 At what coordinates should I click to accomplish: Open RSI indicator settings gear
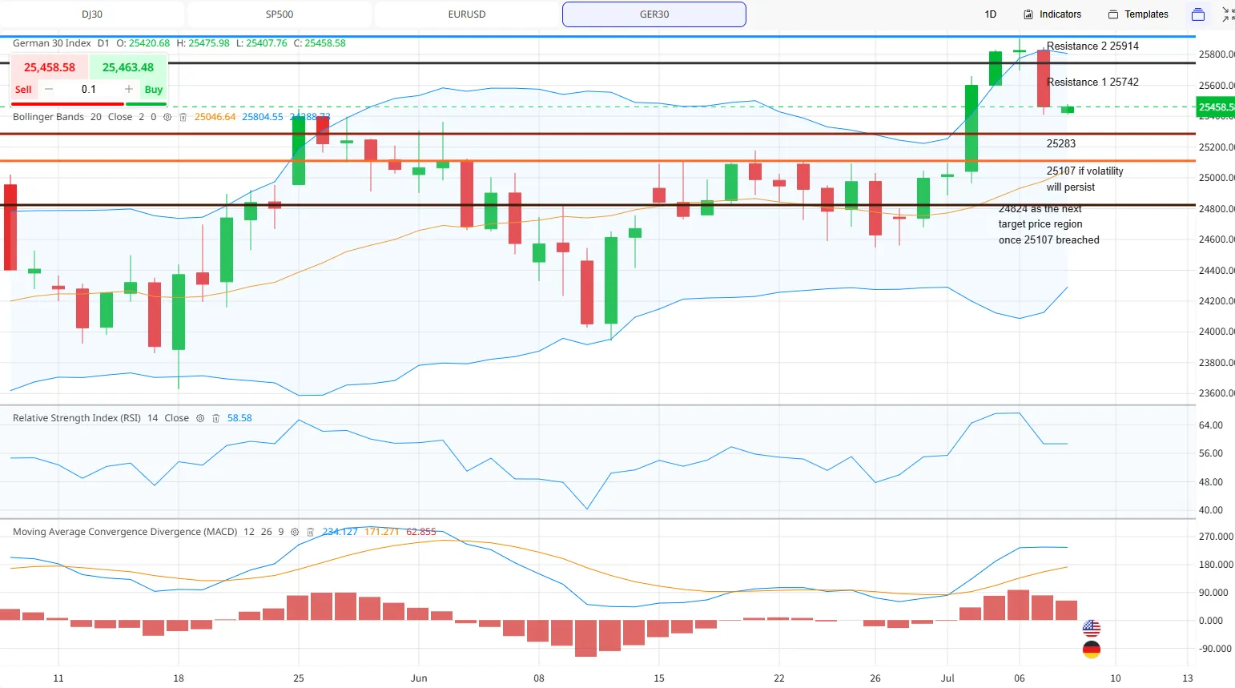point(200,418)
